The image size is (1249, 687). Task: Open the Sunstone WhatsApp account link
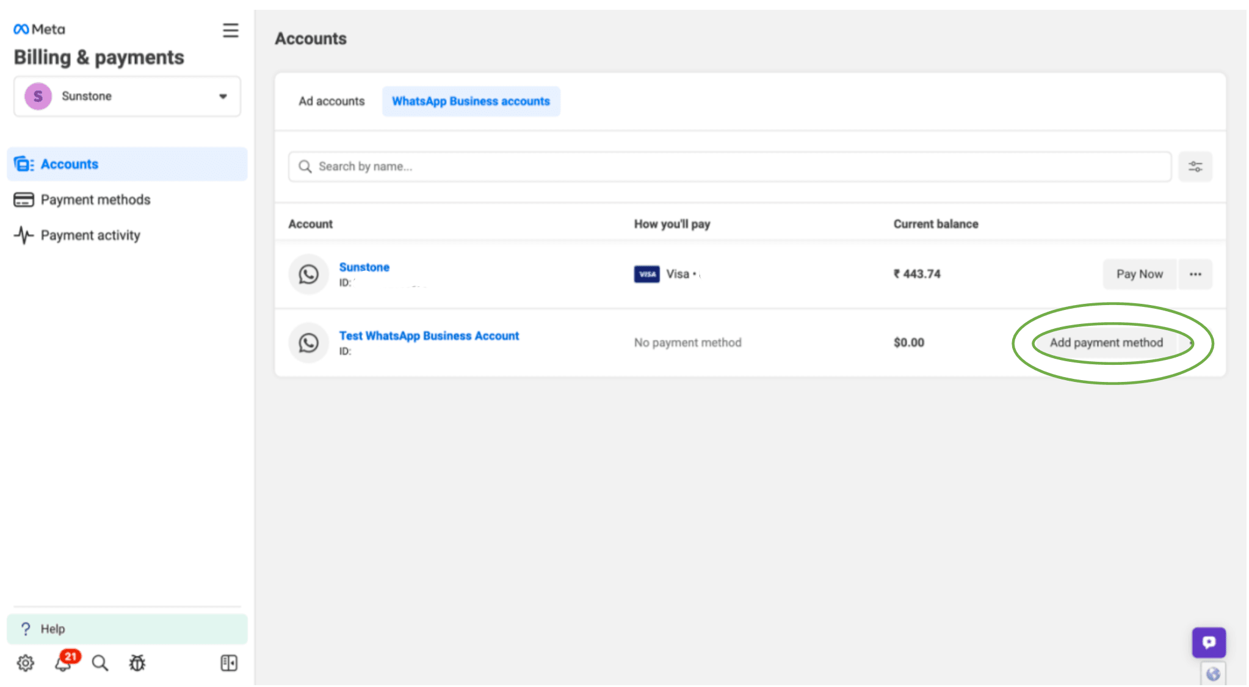364,267
